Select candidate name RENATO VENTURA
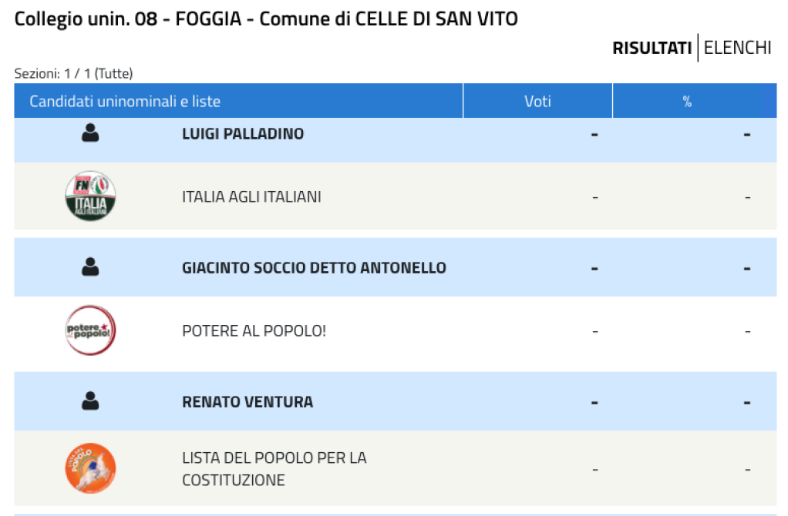The image size is (788, 516). point(248,402)
